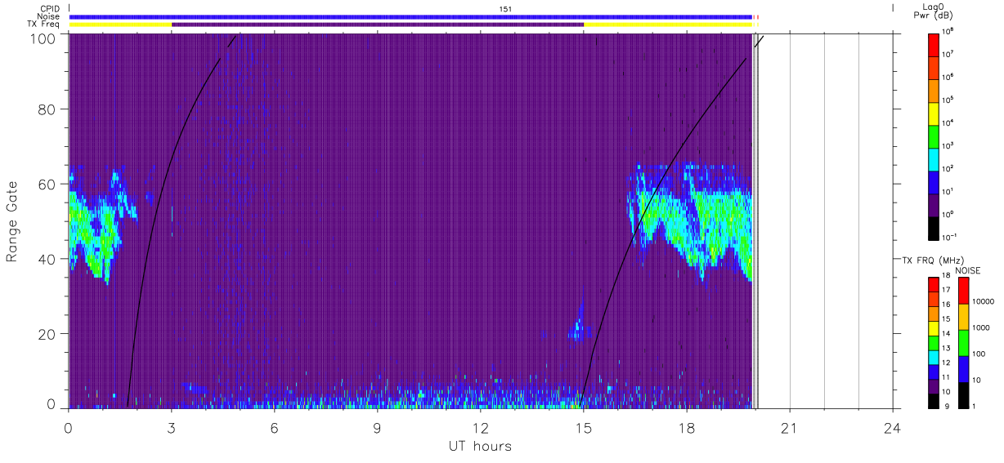Screen dimensions: 1004x463
Task: Click the x-axis tick label 21
Action: tap(789, 429)
